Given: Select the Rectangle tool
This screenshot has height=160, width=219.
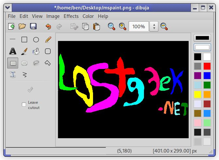Looking at the screenshot, I should [x=24, y=40].
